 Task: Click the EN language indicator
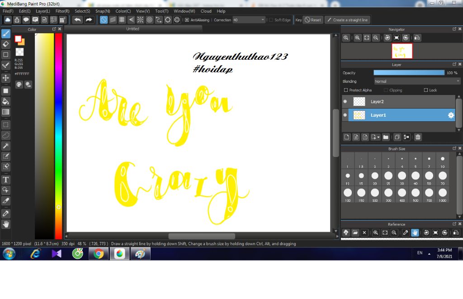point(420,253)
